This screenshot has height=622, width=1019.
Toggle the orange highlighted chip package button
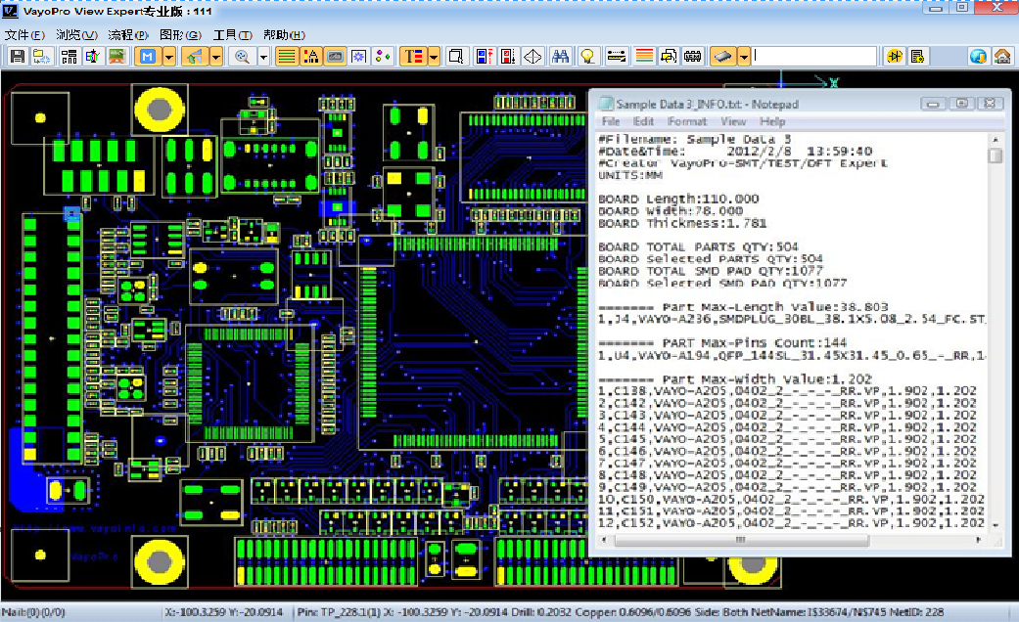[x=722, y=57]
